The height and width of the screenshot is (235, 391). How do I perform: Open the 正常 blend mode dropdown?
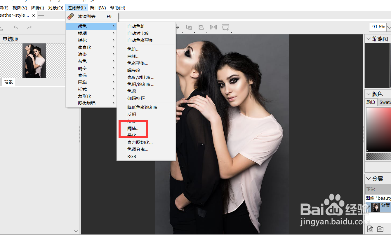pos(378,189)
